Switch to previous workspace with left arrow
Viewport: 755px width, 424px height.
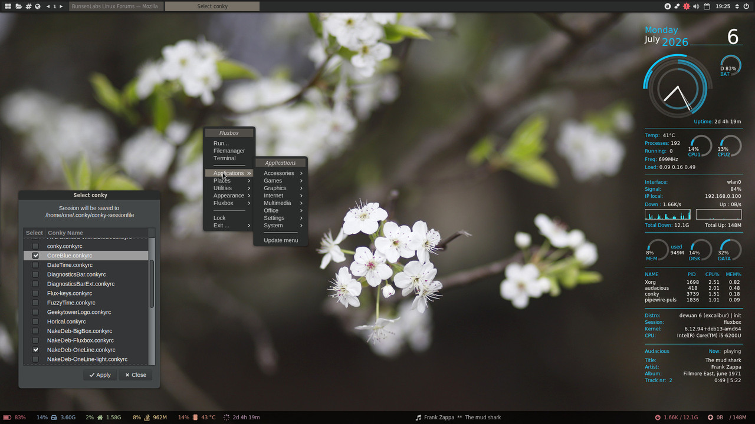[x=48, y=6]
